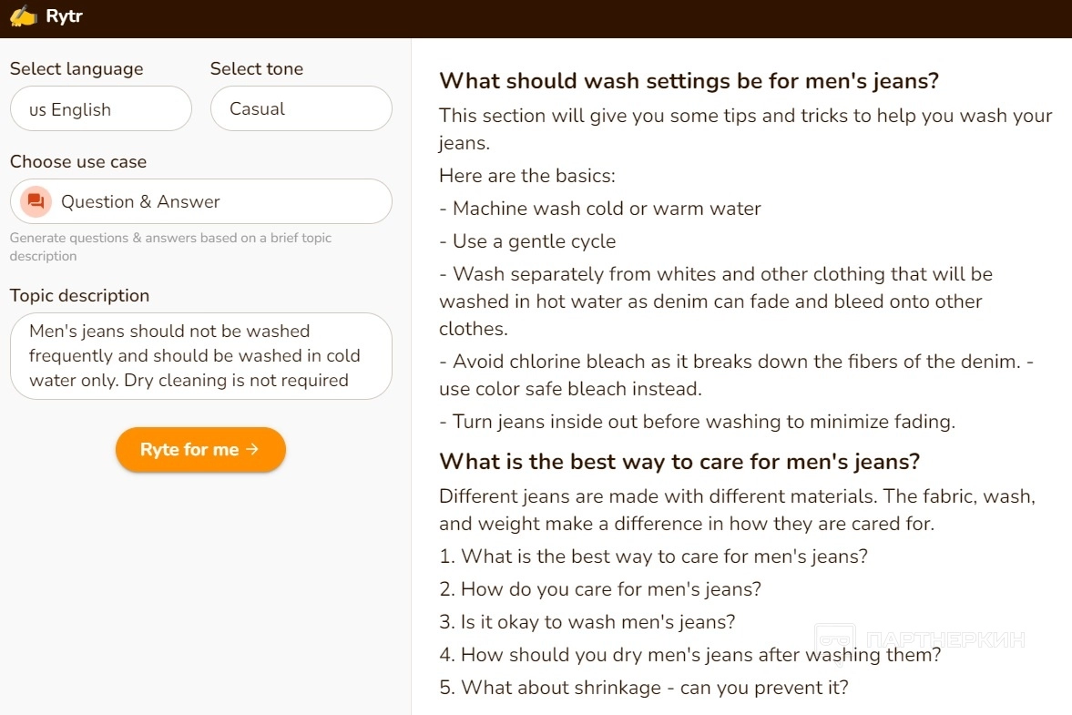Click the 'Choose use case' label
Image resolution: width=1072 pixels, height=715 pixels.
click(x=78, y=162)
